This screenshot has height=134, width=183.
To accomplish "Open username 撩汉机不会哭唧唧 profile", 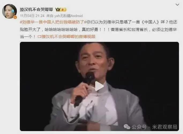I will tap(36, 10).
